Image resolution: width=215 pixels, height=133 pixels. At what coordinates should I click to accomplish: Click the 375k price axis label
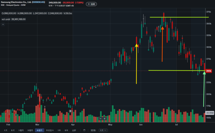209,12
